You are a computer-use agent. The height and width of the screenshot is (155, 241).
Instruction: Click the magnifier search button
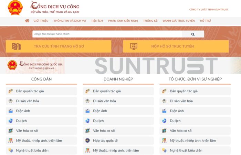(193, 34)
